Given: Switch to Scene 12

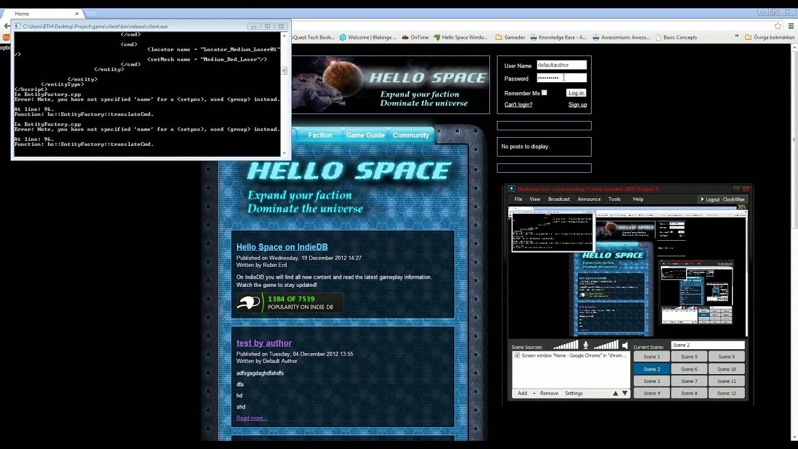Looking at the screenshot, I should pos(726,393).
